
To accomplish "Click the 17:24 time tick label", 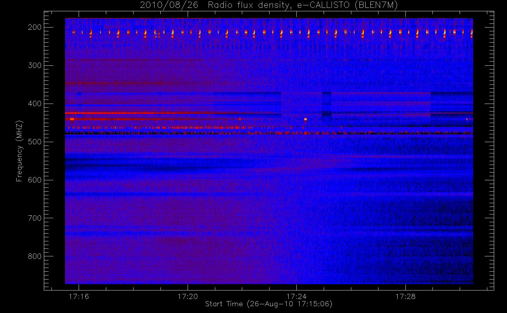I will (x=296, y=296).
